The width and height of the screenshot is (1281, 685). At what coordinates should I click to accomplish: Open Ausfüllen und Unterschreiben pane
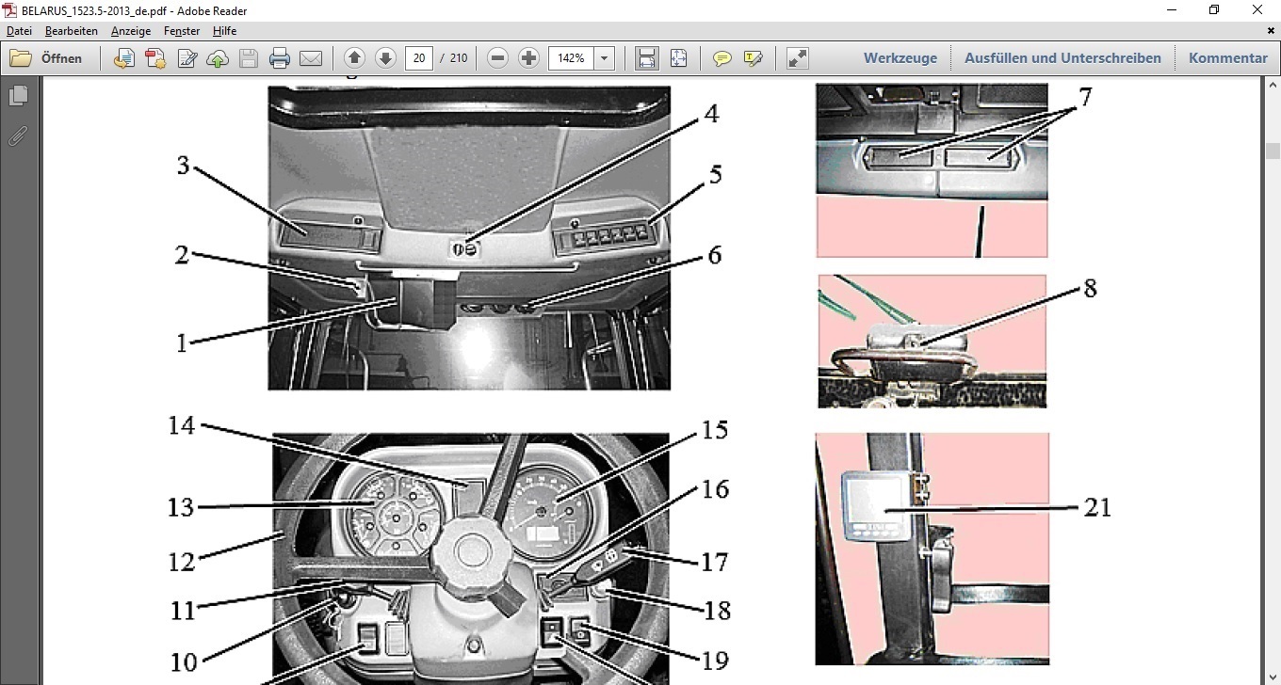point(1062,58)
